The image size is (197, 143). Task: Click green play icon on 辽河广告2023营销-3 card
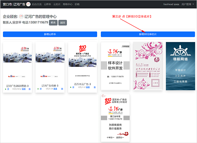[6, 89]
